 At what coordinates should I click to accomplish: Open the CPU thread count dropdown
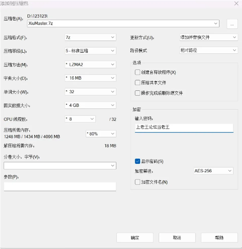point(80,119)
